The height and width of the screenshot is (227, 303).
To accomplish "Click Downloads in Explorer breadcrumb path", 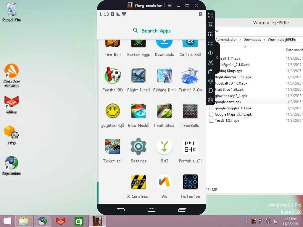I will (252, 40).
